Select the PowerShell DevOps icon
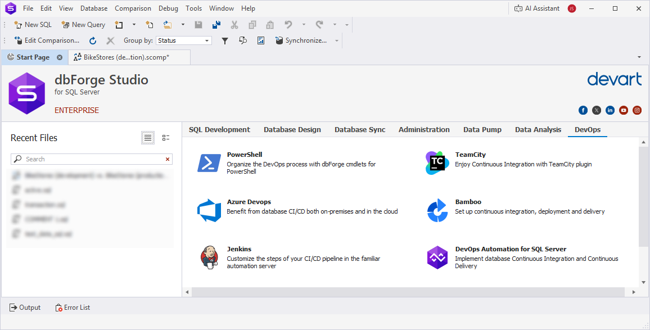This screenshot has width=650, height=330. click(209, 163)
